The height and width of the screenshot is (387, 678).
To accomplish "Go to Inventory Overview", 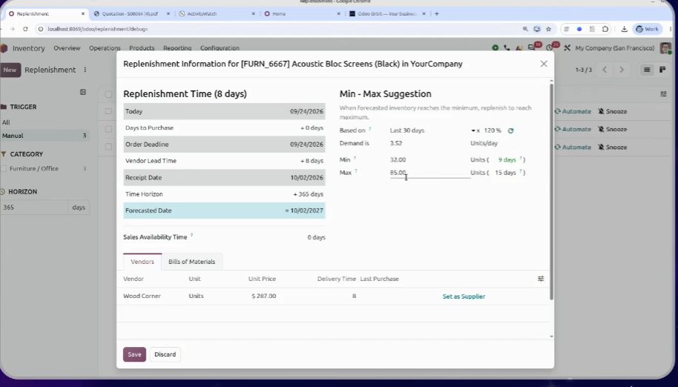I will pyautogui.click(x=67, y=48).
